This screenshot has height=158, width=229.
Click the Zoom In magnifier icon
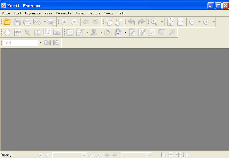(154, 22)
